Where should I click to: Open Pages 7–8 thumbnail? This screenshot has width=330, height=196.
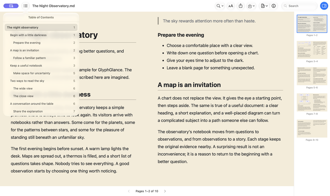(x=312, y=102)
